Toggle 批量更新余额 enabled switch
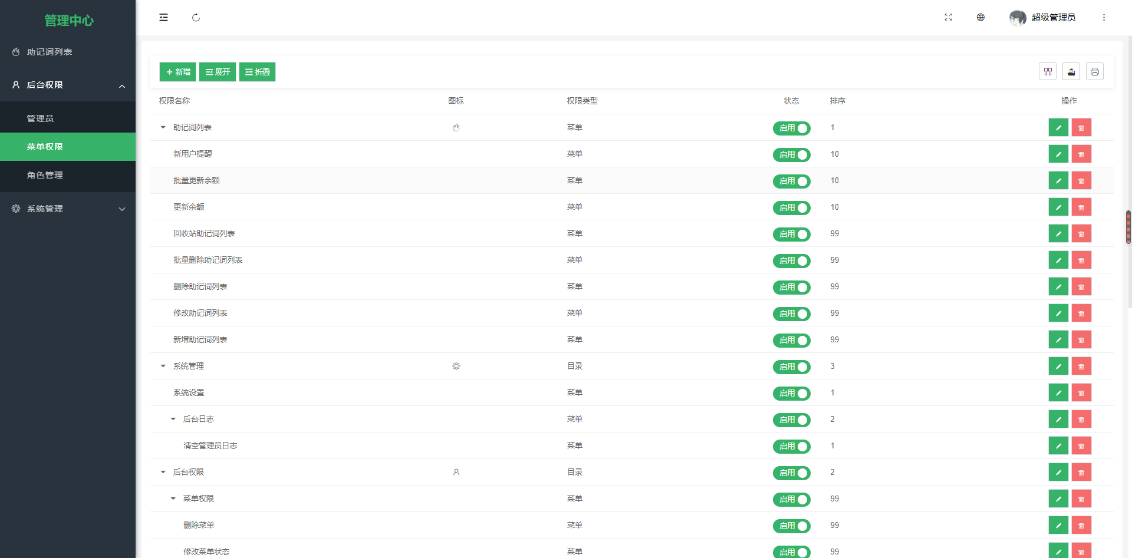The width and height of the screenshot is (1132, 558). pos(792,181)
